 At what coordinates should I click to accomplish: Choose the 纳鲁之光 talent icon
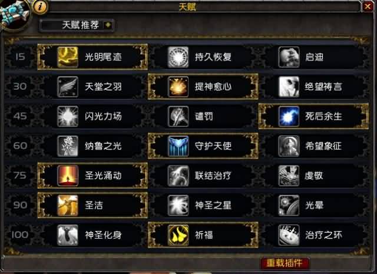click(68, 146)
